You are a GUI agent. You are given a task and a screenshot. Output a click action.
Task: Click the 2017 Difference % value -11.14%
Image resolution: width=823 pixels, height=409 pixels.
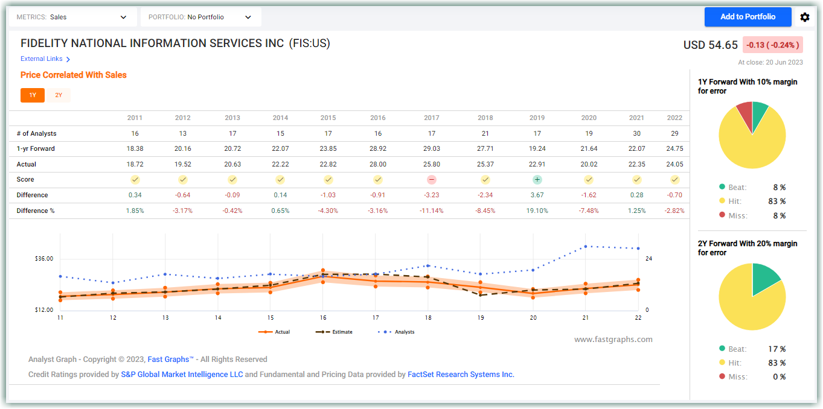432,211
